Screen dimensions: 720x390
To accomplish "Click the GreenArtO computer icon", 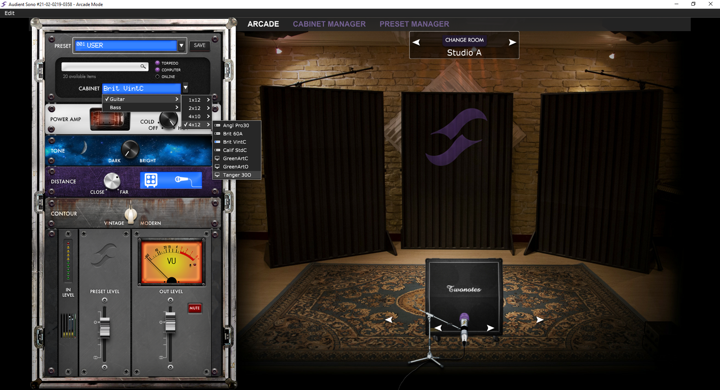I will point(217,166).
